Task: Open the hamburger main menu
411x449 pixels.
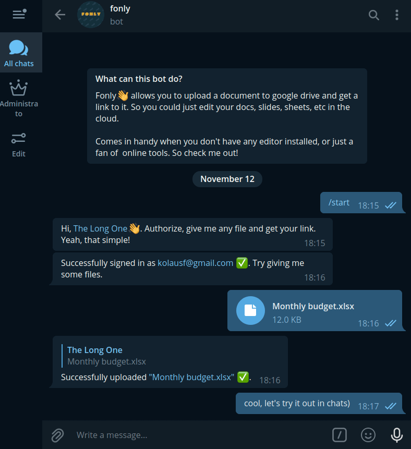Action: (x=19, y=14)
